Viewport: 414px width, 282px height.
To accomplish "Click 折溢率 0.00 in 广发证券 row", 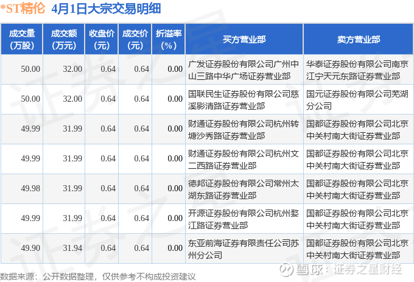I will click(175, 69).
